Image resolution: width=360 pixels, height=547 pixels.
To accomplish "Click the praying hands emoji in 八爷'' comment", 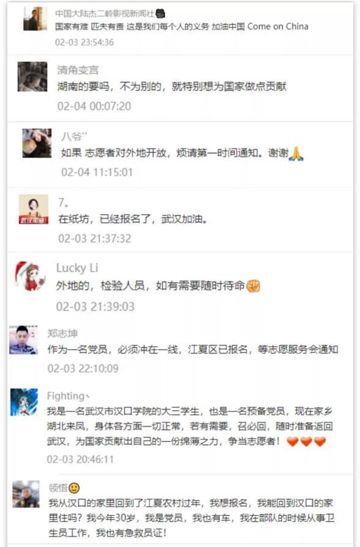I will 296,154.
